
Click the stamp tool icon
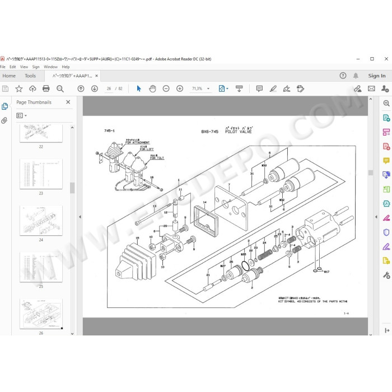(300, 88)
